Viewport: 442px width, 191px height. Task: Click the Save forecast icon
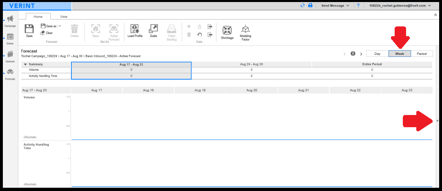tap(29, 29)
